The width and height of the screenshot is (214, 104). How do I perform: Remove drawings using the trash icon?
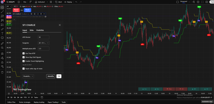(2, 72)
